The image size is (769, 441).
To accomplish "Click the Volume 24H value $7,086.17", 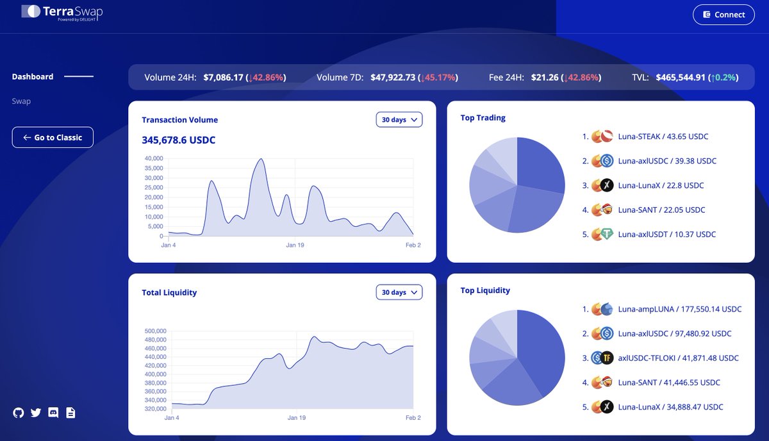I will click(x=223, y=77).
